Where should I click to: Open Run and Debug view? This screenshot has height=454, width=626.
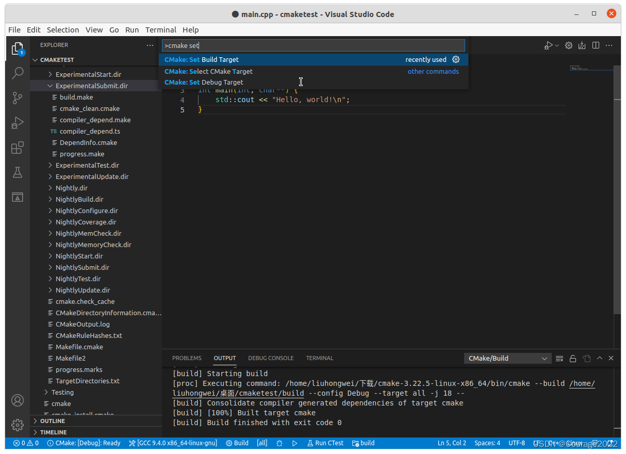click(x=18, y=123)
